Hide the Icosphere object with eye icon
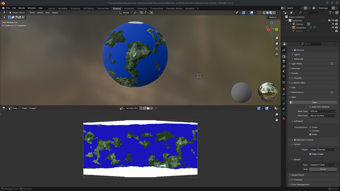The image size is (340, 191). click(333, 28)
